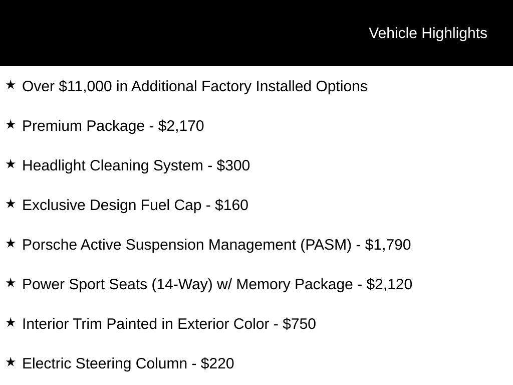Click the black header banner
The height and width of the screenshot is (385, 513).
pyautogui.click(x=256, y=33)
